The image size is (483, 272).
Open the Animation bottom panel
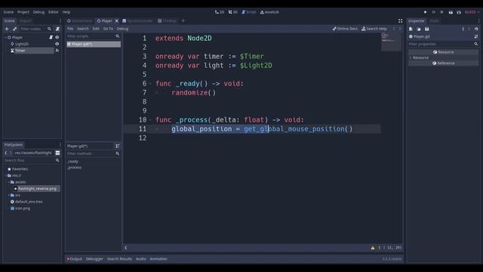coord(158,258)
